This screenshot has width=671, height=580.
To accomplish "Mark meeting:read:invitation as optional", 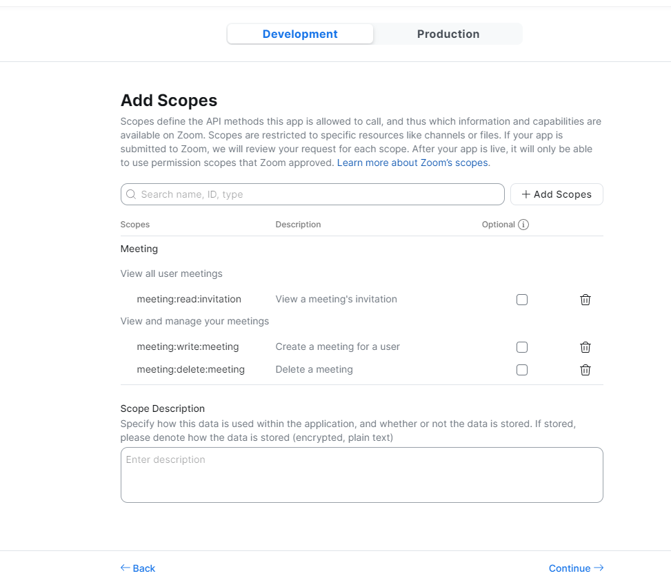I will tap(522, 300).
